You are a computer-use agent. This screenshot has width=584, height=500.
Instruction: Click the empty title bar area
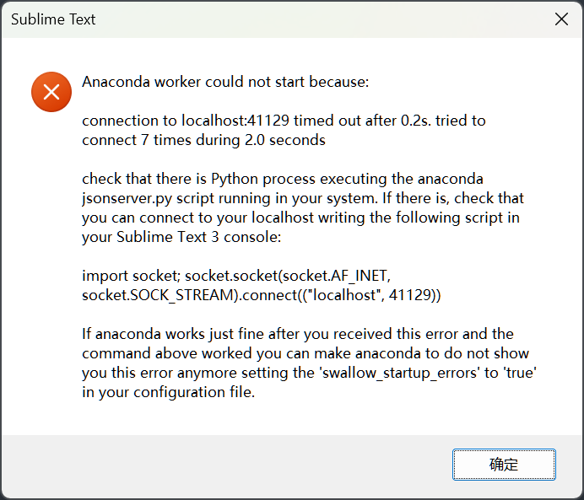321,19
